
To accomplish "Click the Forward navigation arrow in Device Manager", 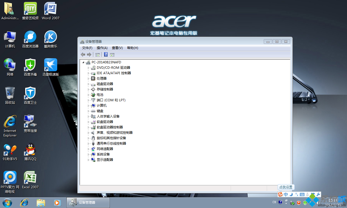I will 89,54.
